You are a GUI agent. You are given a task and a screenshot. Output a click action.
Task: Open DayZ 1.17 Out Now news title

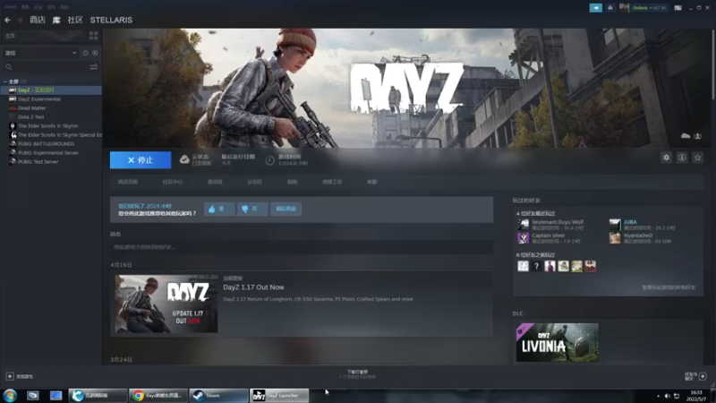tap(253, 287)
